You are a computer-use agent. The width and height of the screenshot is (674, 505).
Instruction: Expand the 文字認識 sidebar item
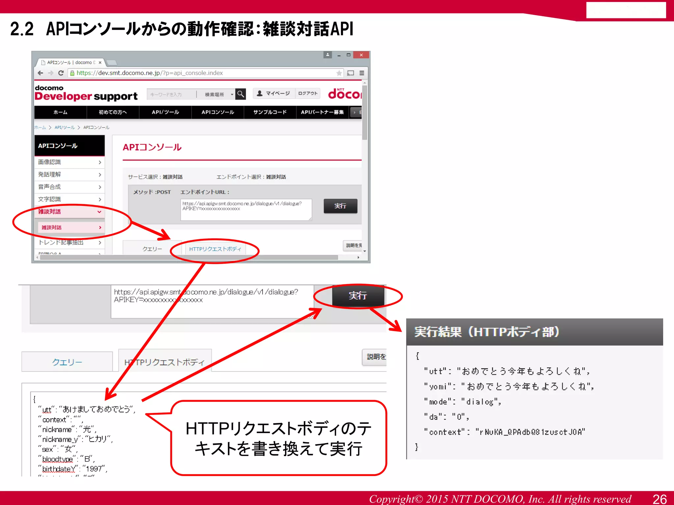[69, 199]
